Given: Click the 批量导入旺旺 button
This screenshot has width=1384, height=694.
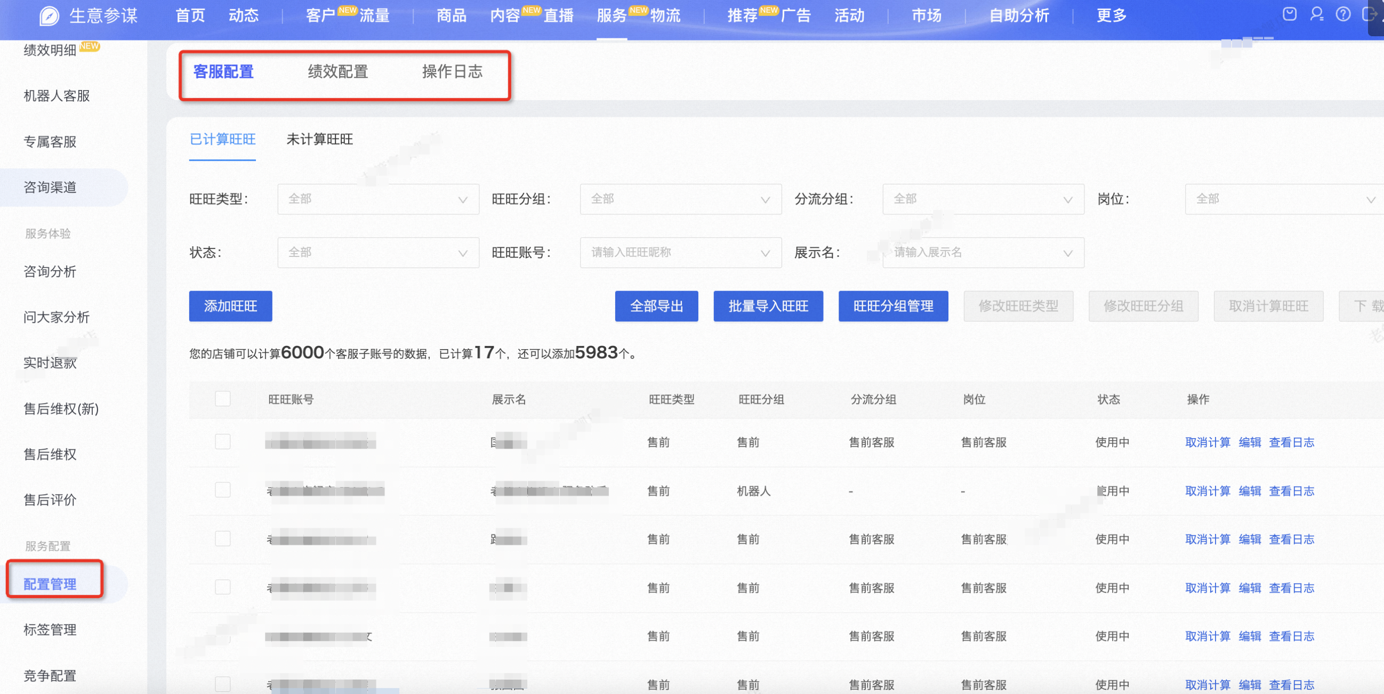Looking at the screenshot, I should point(768,306).
